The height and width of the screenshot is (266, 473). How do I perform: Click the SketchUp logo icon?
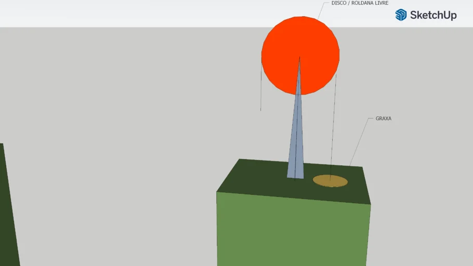point(401,15)
